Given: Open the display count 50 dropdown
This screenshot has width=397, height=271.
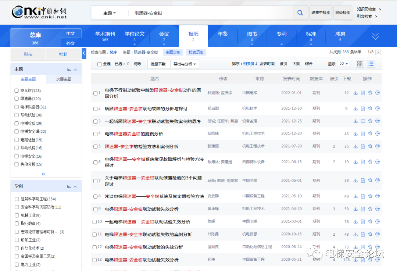Looking at the screenshot, I should 344,64.
